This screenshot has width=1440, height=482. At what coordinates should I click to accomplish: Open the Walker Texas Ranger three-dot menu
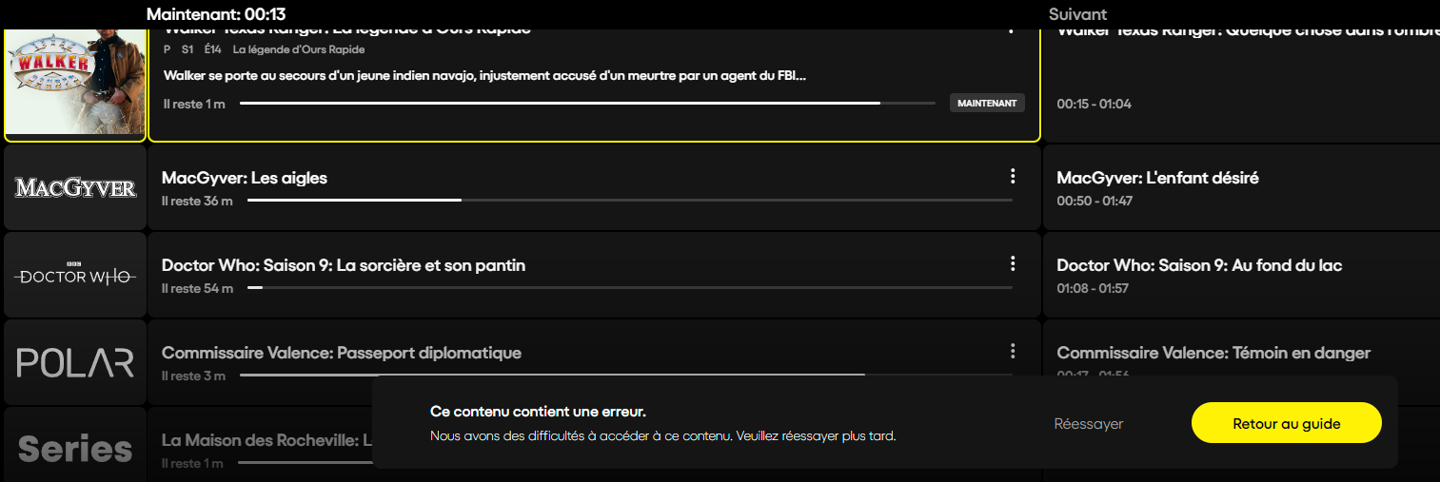pos(1013,29)
